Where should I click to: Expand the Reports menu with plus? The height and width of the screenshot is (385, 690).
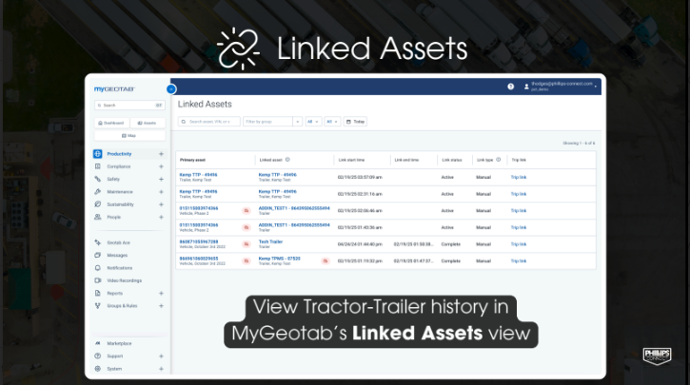pos(161,293)
